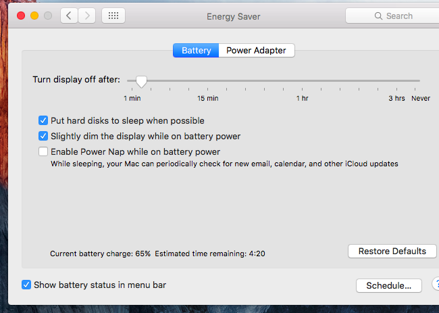
Task: Select the Battery tab
Action: (x=196, y=51)
